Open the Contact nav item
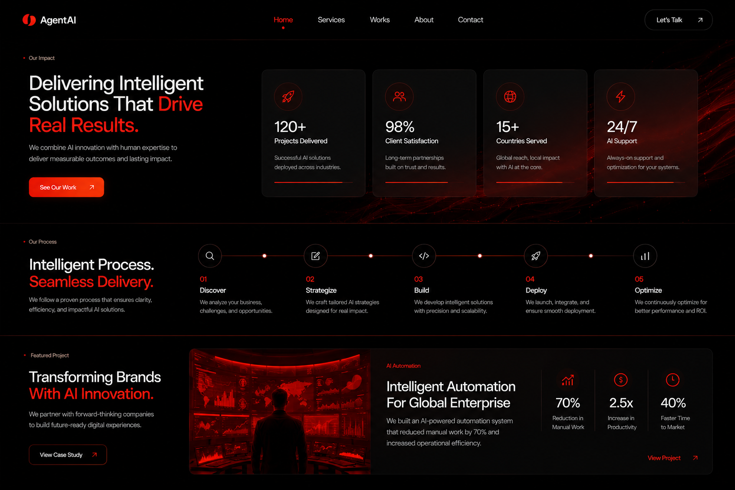 pos(470,20)
